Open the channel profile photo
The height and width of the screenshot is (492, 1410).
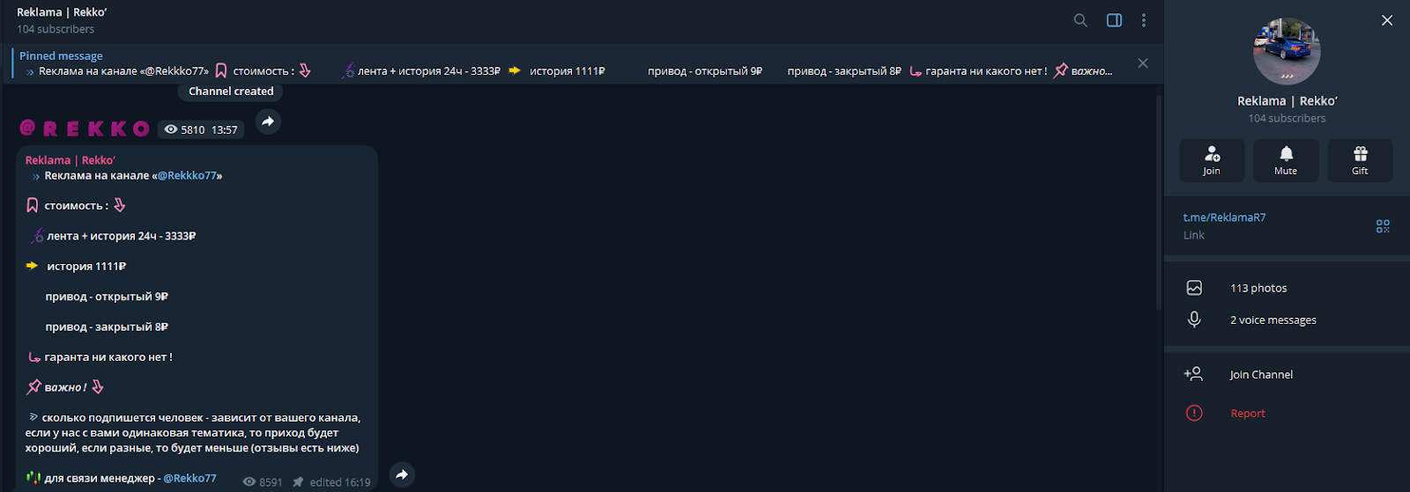pyautogui.click(x=1287, y=51)
